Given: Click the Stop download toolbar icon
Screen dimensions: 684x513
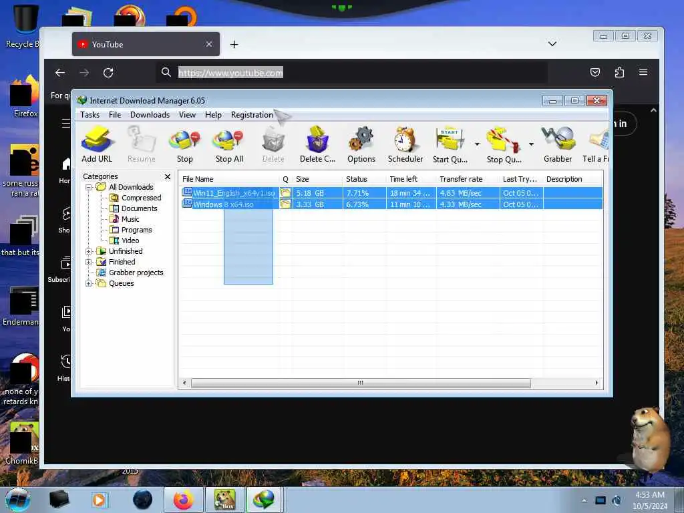Looking at the screenshot, I should click(x=184, y=144).
